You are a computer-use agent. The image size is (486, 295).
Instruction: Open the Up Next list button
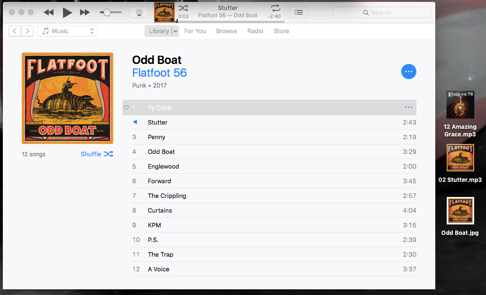point(298,12)
